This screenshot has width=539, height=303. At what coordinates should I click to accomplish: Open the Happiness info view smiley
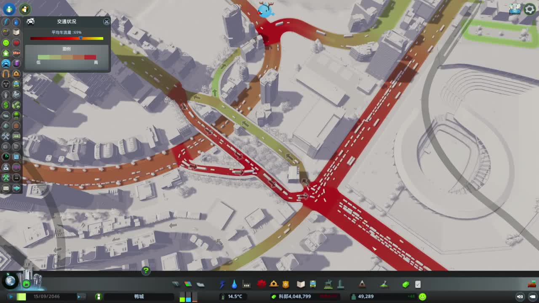pyautogui.click(x=6, y=43)
